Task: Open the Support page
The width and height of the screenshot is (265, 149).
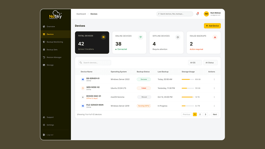Action: 55,117
